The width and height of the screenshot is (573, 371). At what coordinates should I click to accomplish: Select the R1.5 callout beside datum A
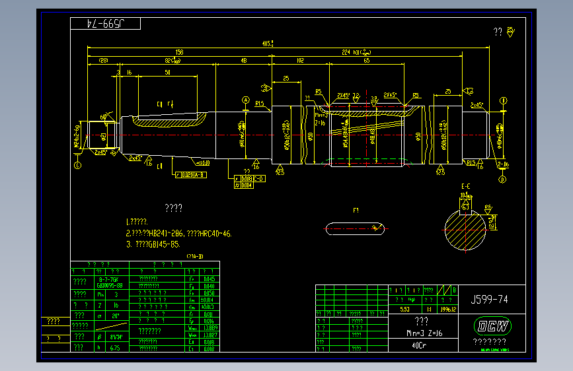coord(260,104)
